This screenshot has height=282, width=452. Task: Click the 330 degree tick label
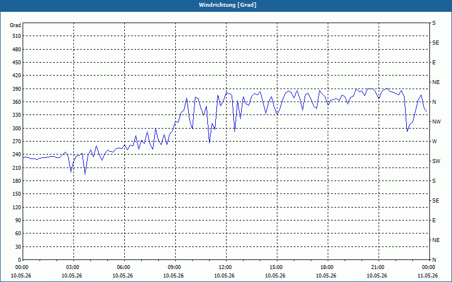pos(17,115)
